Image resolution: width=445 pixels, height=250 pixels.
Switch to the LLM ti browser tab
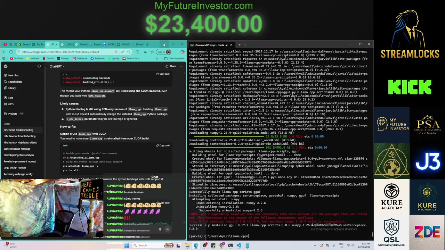(x=67, y=44)
